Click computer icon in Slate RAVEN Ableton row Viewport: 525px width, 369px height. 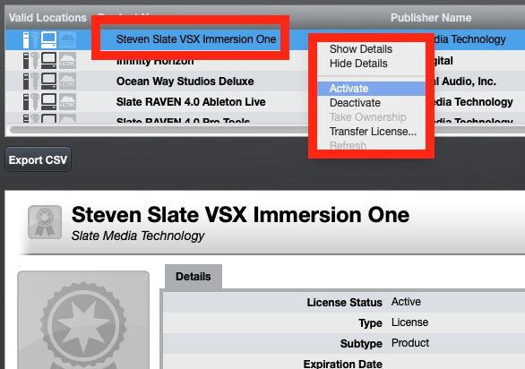tap(49, 102)
